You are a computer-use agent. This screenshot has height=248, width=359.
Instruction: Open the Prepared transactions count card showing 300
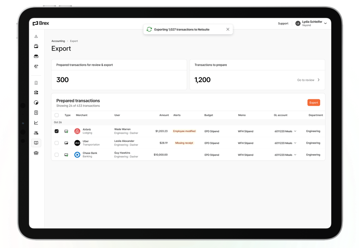pos(119,75)
